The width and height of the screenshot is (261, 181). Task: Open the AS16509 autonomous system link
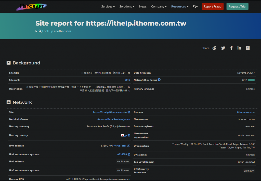122,154
